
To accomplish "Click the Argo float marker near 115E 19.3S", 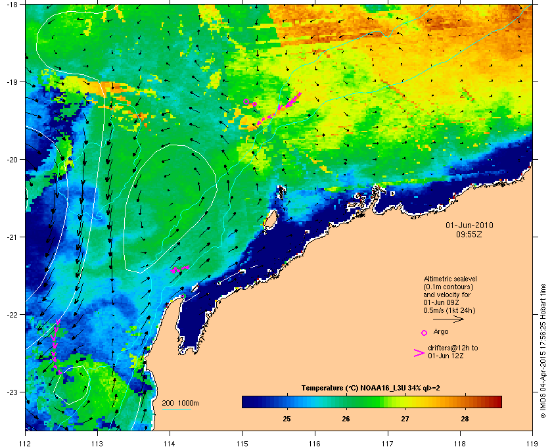I will pyautogui.click(x=246, y=102).
